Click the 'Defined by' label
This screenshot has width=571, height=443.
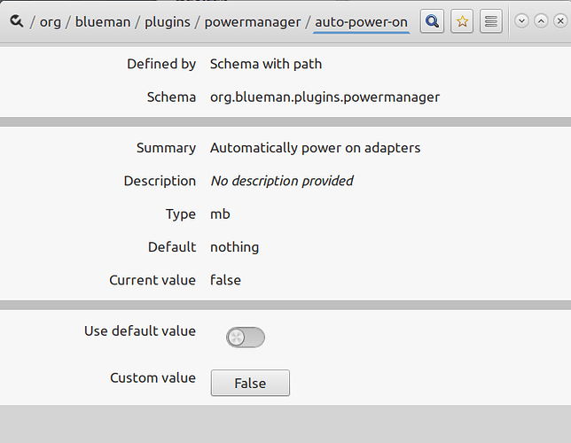[x=161, y=64]
